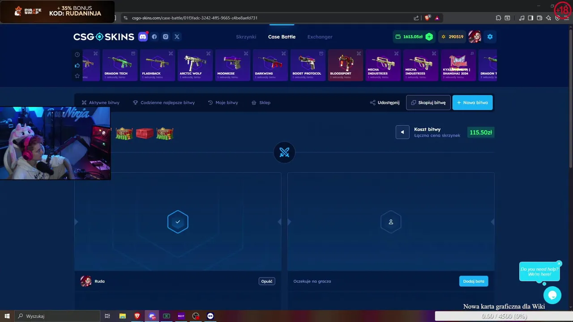Click the Bloodsport skin drop card

point(345,65)
